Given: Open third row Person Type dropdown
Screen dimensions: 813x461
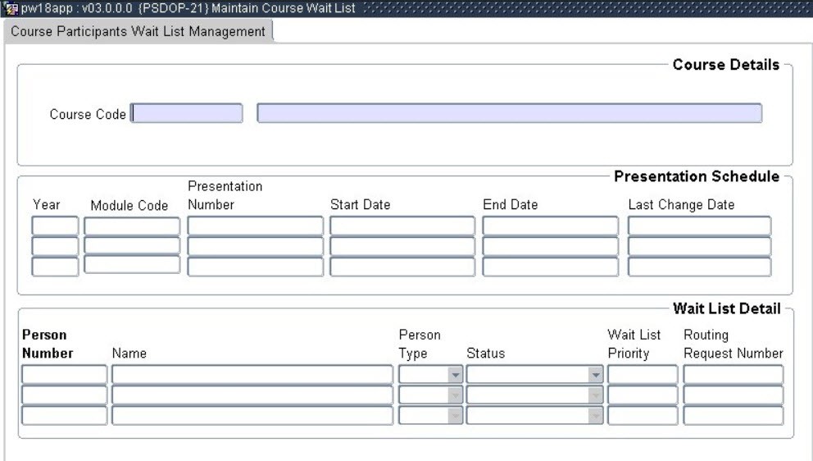Looking at the screenshot, I should 455,416.
